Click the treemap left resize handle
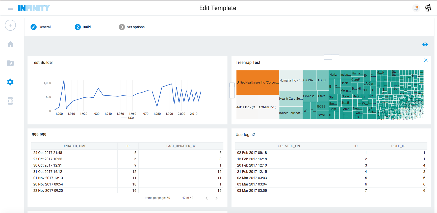437x213 pixels. click(232, 90)
